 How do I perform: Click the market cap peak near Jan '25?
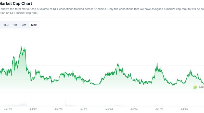[157, 64]
